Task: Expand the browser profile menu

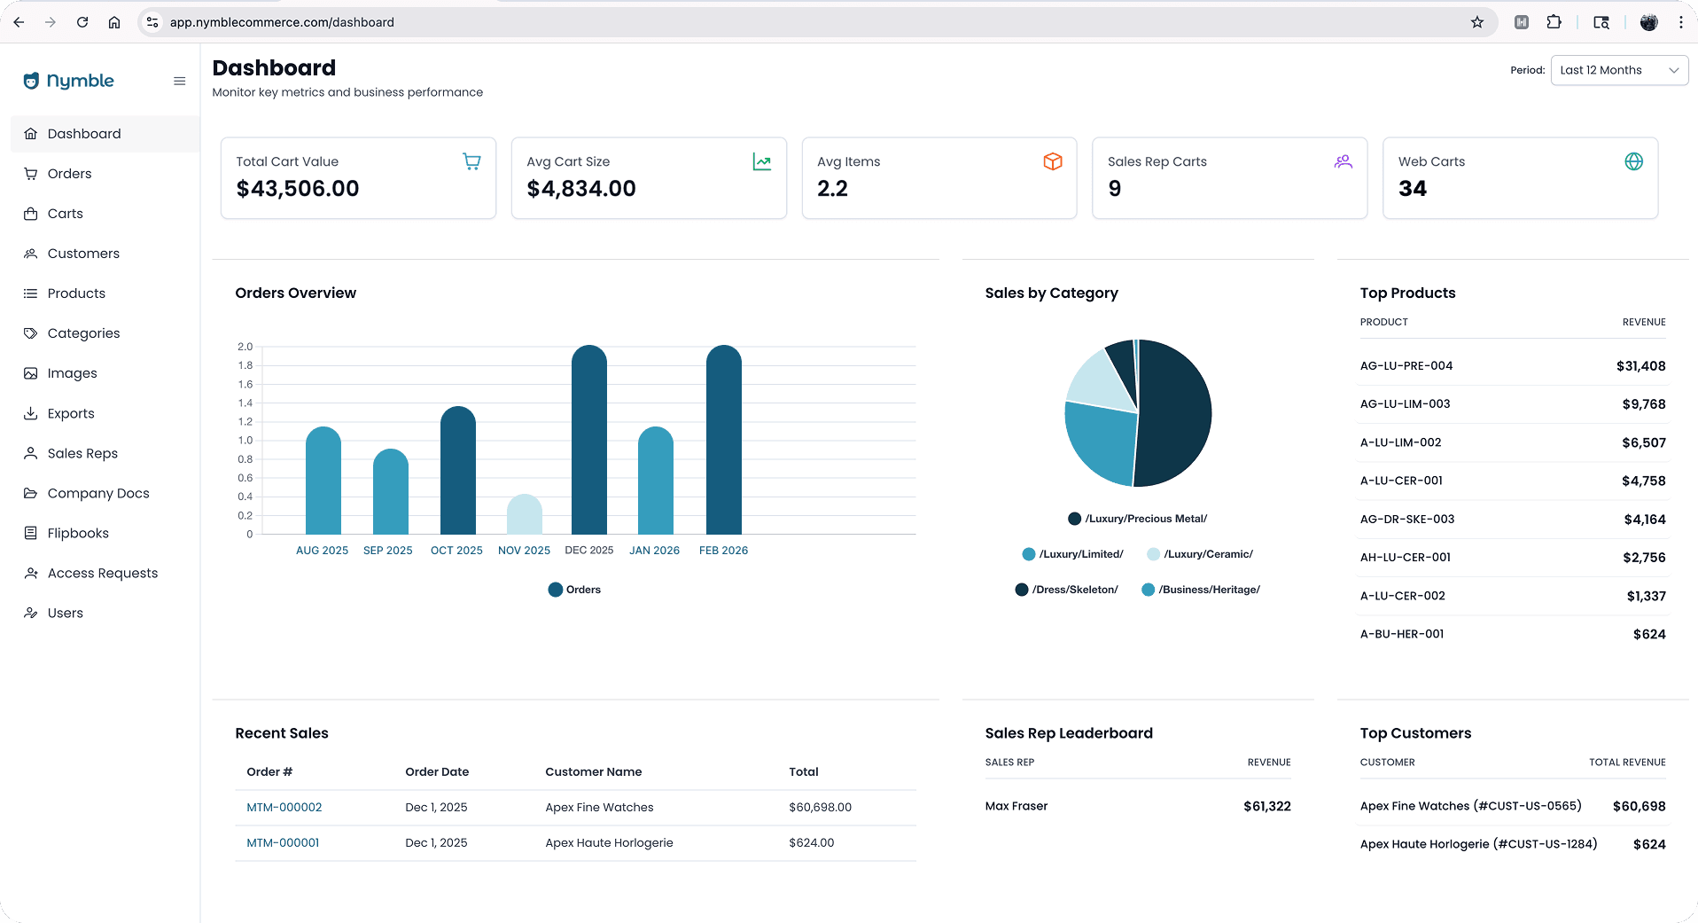Action: coord(1648,22)
